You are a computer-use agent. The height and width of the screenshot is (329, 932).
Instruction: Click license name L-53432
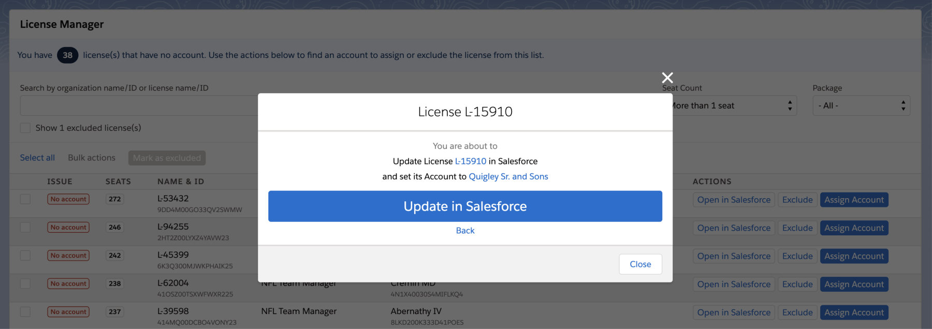click(173, 199)
